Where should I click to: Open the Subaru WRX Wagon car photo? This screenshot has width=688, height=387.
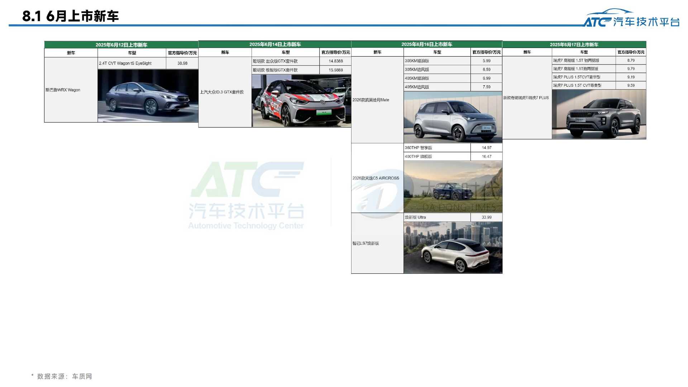[148, 96]
